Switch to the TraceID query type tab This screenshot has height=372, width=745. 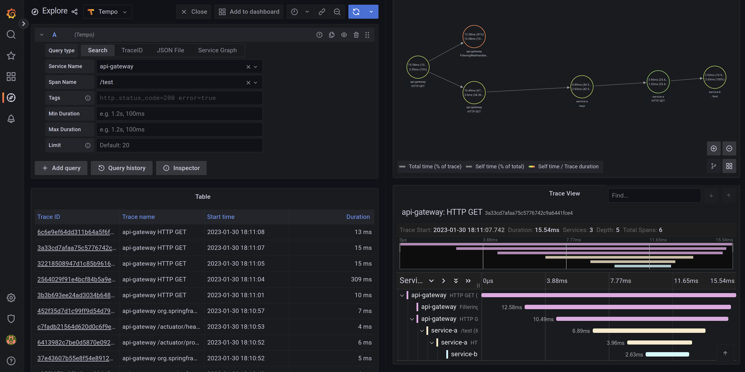[132, 50]
